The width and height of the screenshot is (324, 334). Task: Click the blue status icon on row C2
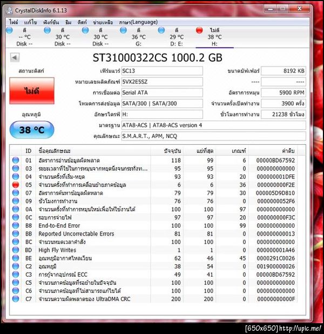[16, 266]
